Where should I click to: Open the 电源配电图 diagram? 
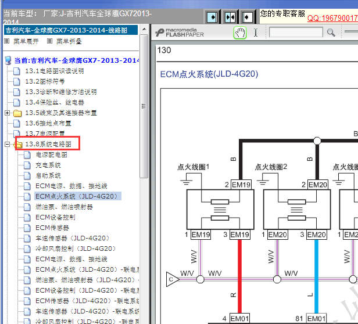click(51, 154)
